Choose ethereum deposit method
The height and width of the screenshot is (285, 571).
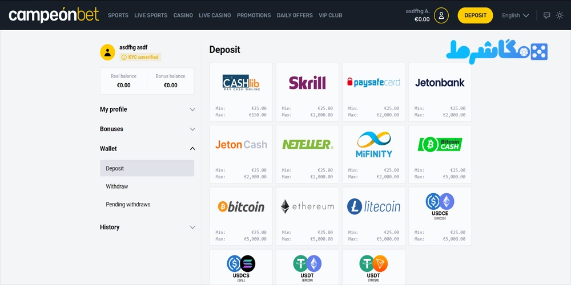[307, 216]
